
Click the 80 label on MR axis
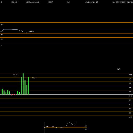tap(130, 79)
